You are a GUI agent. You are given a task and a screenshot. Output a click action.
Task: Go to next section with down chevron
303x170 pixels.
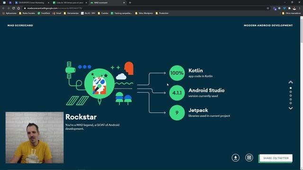pyautogui.click(x=291, y=108)
